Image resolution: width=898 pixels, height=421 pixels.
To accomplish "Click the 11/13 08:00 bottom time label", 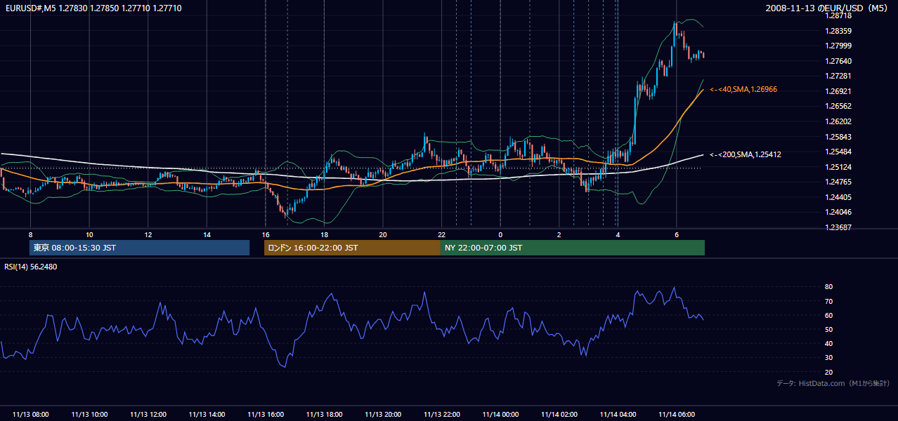I will click(30, 415).
